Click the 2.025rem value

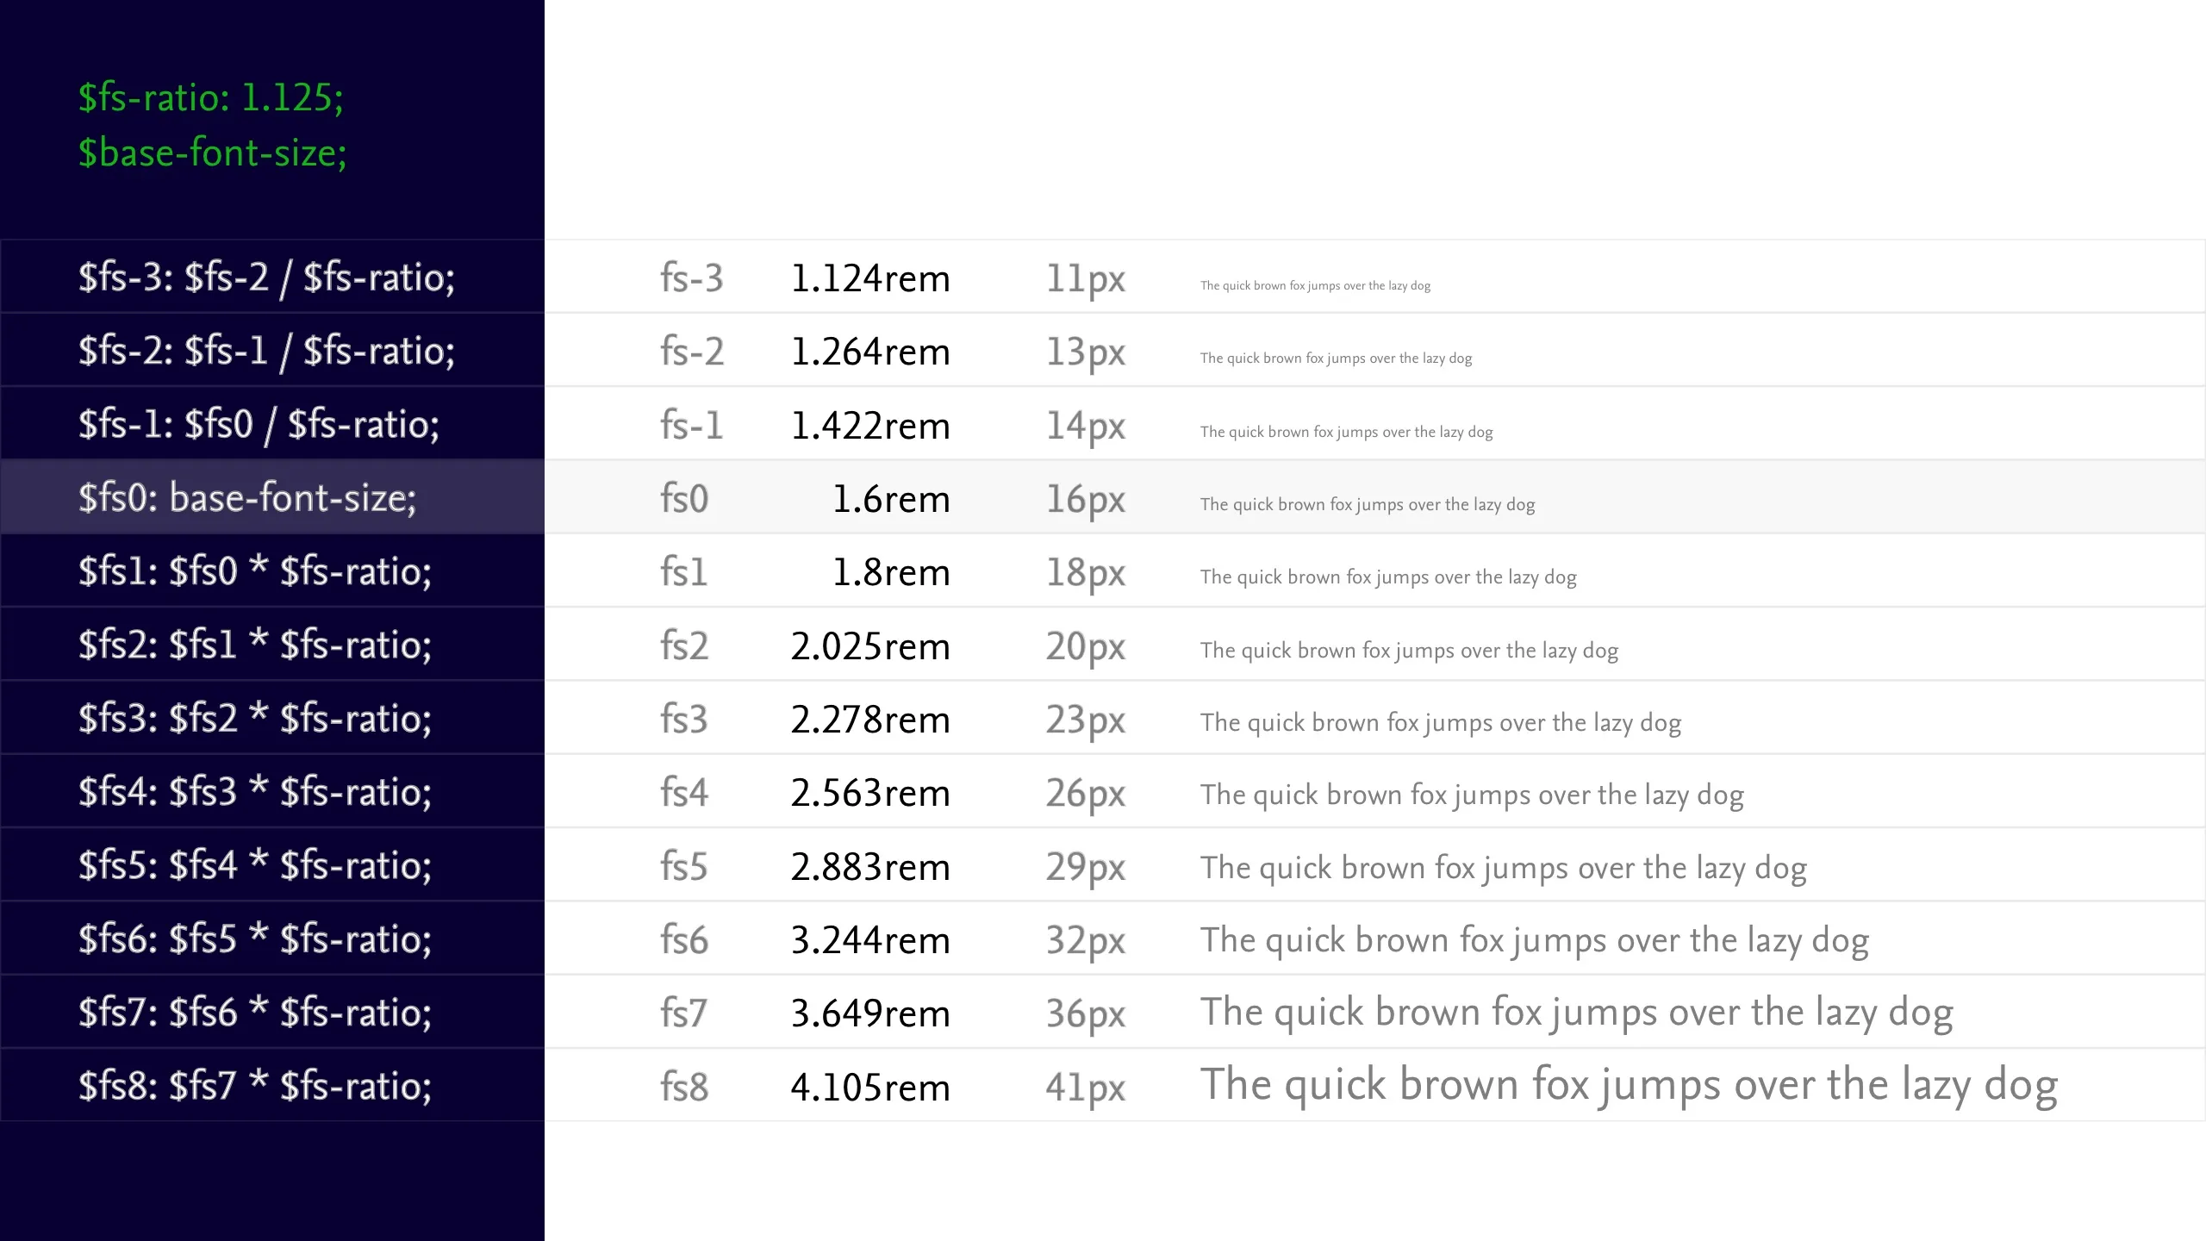pos(870,645)
